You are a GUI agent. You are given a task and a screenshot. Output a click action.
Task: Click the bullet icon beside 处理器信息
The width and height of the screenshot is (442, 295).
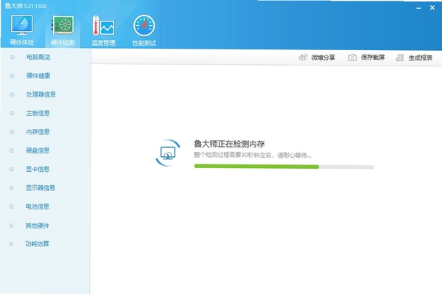pos(12,94)
